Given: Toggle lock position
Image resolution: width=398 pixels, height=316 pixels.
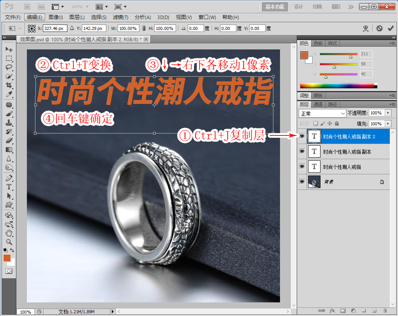Looking at the screenshot, I should coord(329,123).
